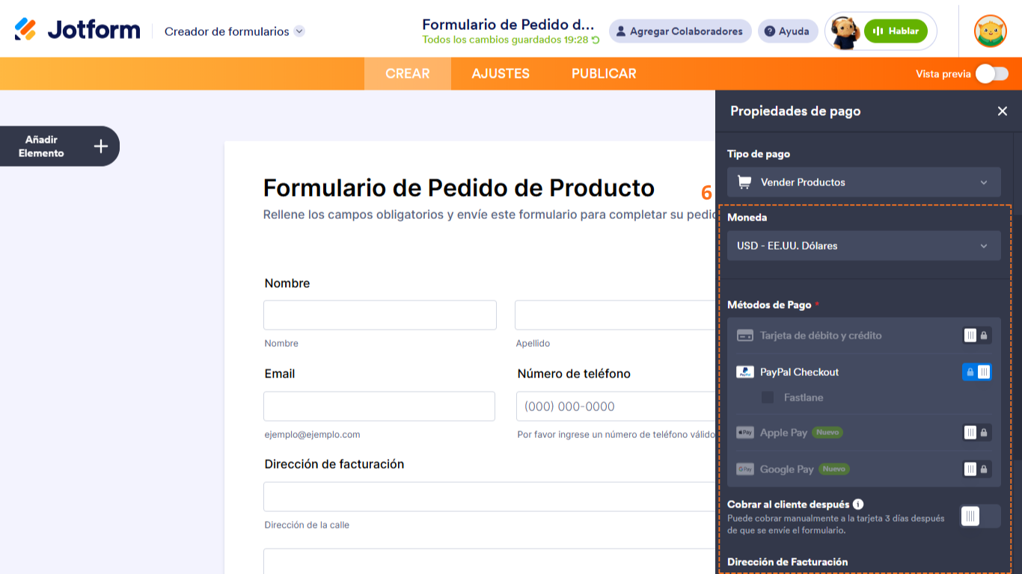Switch to the CREAR tab
Image resolution: width=1022 pixels, height=574 pixels.
pos(408,74)
